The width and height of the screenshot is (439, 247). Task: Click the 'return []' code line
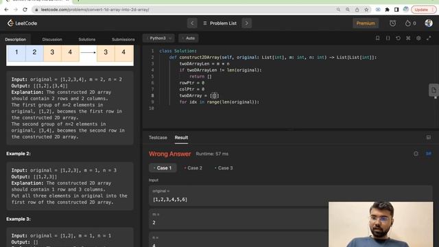point(200,76)
